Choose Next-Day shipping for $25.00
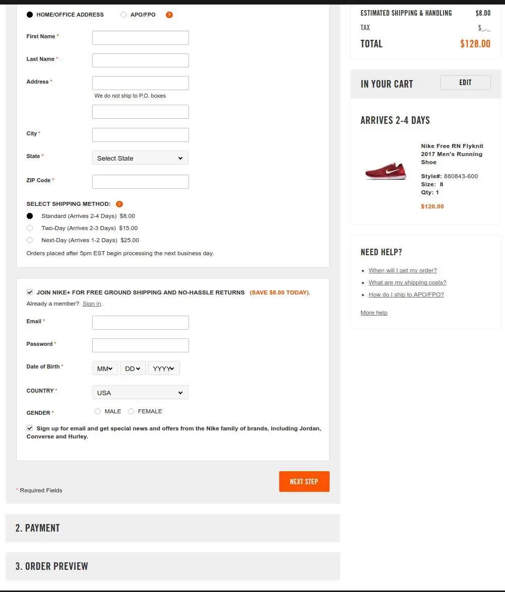The height and width of the screenshot is (592, 505). coord(30,240)
